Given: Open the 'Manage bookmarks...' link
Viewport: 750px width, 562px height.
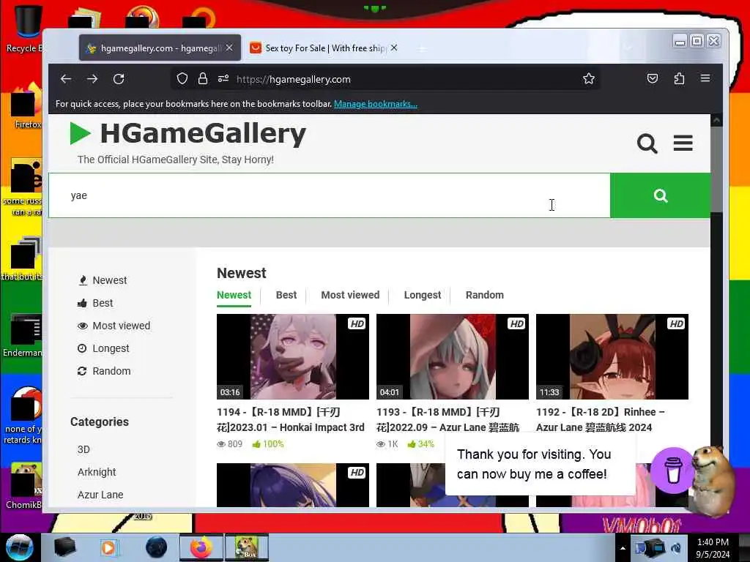Looking at the screenshot, I should 376,104.
